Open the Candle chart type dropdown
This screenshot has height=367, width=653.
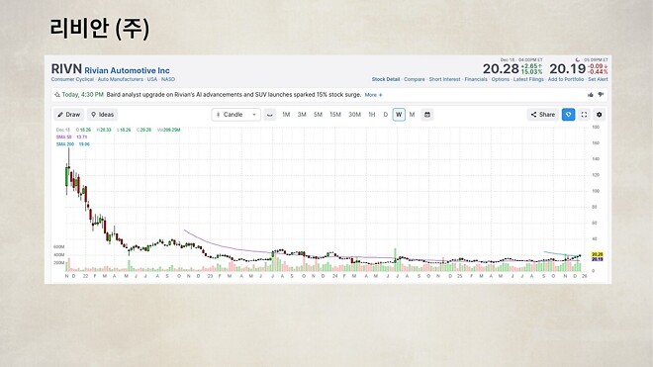236,115
